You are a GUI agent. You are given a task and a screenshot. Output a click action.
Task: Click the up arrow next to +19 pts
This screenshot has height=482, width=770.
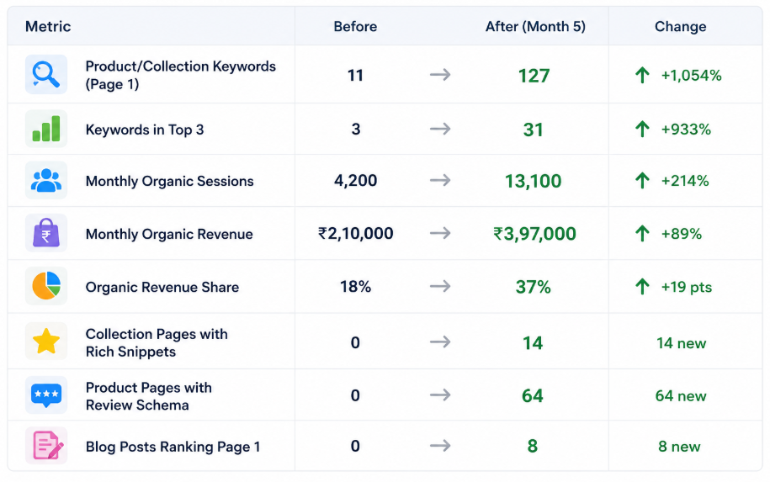[x=642, y=287]
